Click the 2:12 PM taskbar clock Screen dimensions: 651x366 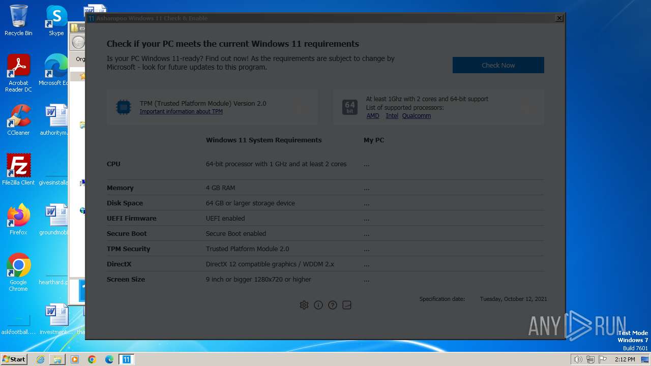click(625, 359)
